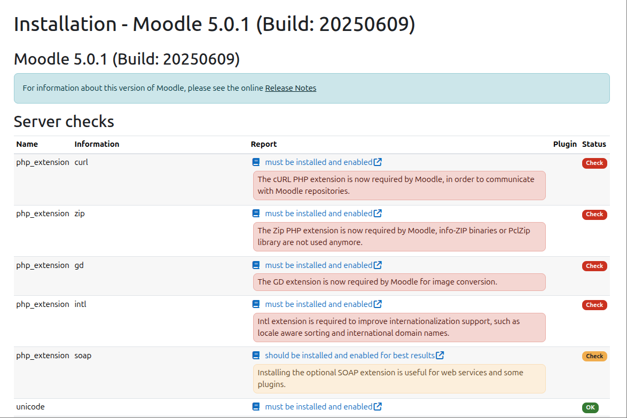Open the intl 'must be installed and enabled' link
Image resolution: width=627 pixels, height=418 pixels.
(x=319, y=304)
